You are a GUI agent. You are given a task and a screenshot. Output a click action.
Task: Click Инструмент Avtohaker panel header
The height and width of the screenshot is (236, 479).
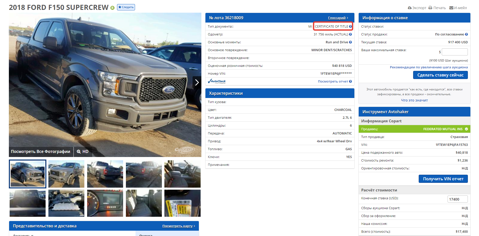(x=414, y=112)
